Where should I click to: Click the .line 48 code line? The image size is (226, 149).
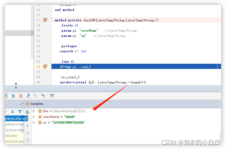pyautogui.click(x=67, y=62)
